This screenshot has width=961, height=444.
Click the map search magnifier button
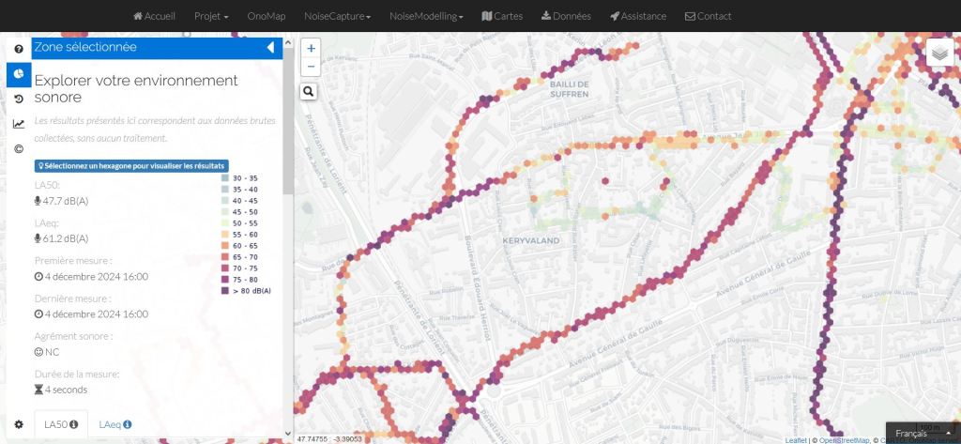pyautogui.click(x=309, y=91)
